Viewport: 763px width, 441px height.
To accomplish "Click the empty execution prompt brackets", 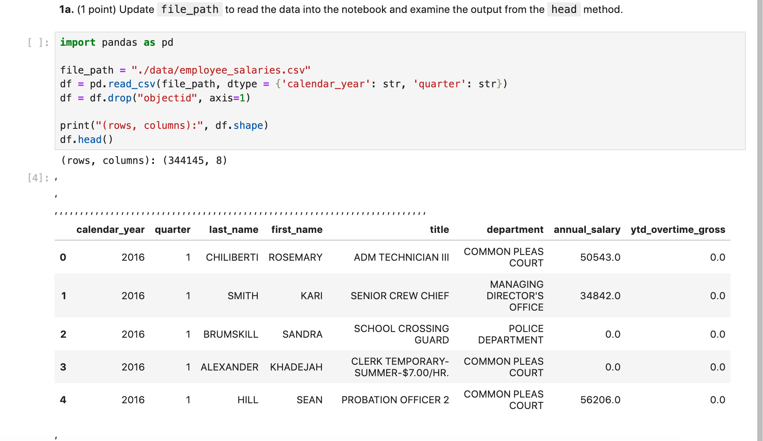I will [x=37, y=42].
